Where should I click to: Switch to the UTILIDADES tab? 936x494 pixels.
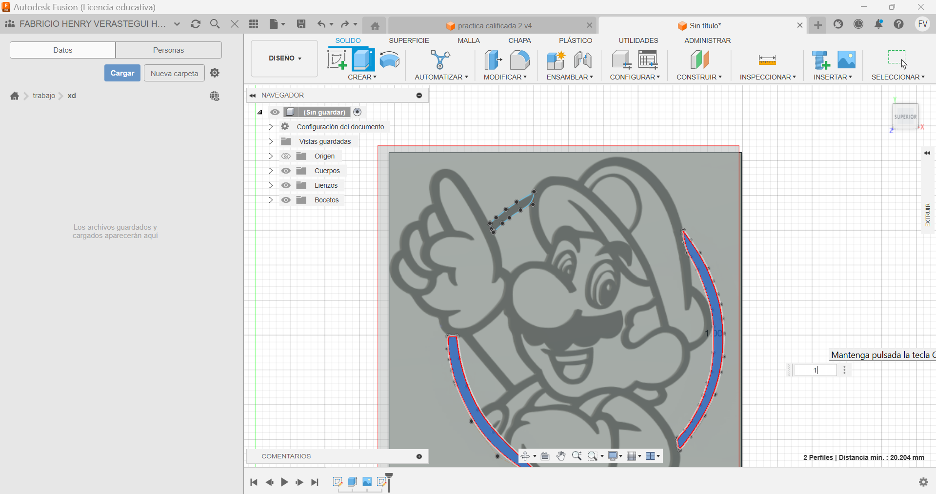(638, 40)
